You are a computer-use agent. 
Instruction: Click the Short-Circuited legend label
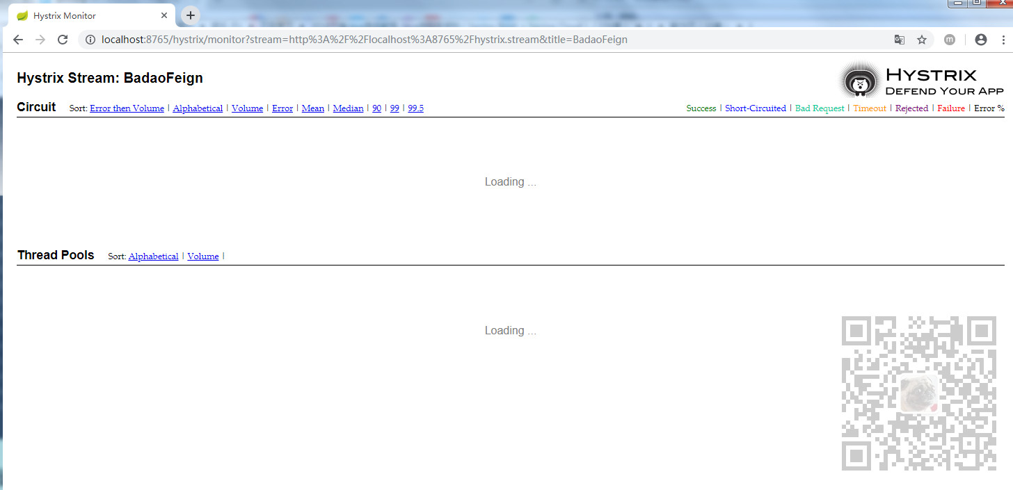point(756,108)
